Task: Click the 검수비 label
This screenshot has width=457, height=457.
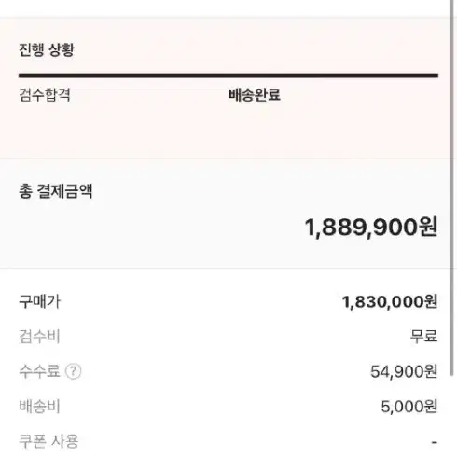Action: [x=39, y=337]
